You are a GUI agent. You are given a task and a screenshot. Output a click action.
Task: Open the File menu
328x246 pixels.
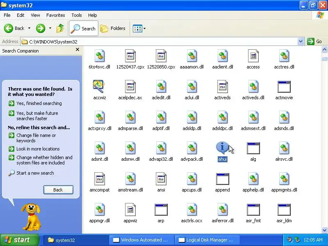tap(7, 15)
